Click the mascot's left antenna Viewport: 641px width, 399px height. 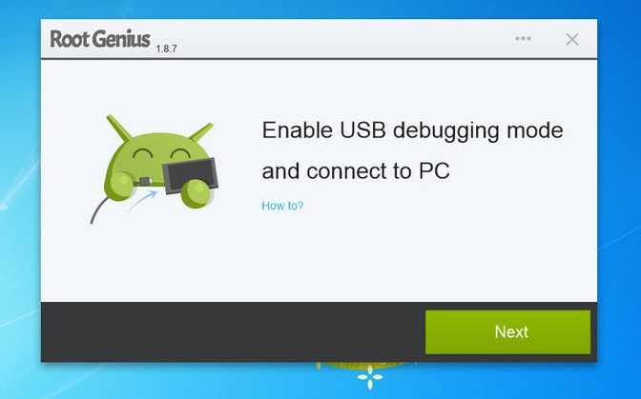[x=118, y=129]
